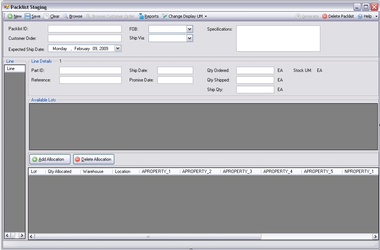Click the New packlist toolbar icon
The width and height of the screenshot is (380, 250).
[10, 16]
